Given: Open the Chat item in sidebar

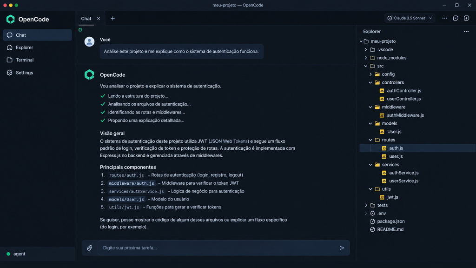Looking at the screenshot, I should click(37, 35).
